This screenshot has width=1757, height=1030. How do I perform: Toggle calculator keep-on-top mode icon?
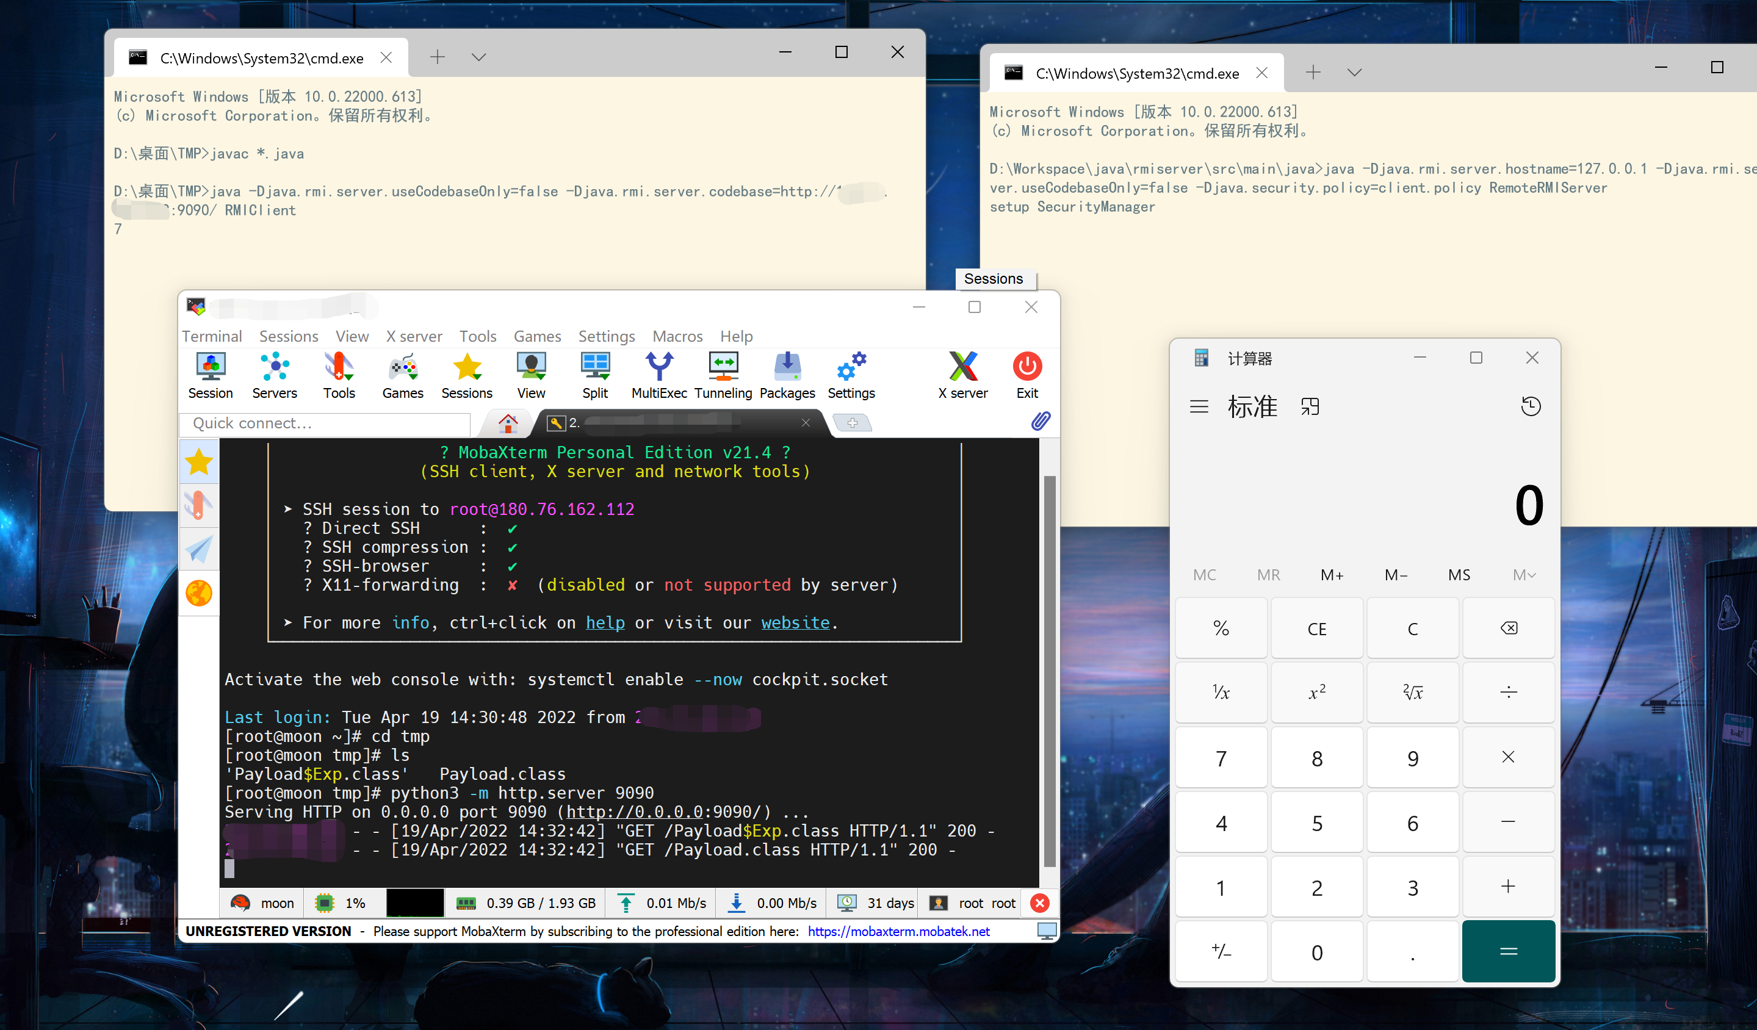click(1310, 406)
